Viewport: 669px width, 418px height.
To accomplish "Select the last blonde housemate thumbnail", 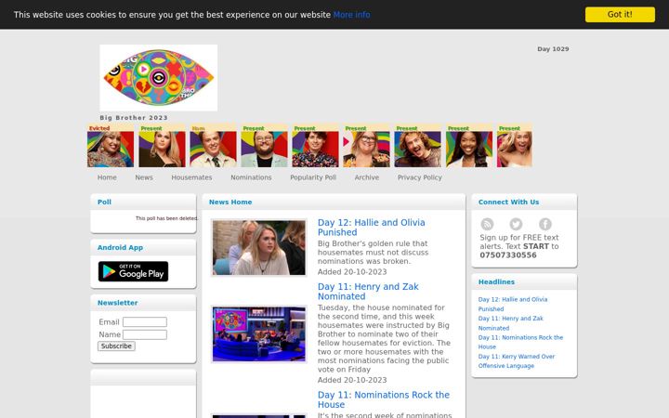I will point(515,146).
